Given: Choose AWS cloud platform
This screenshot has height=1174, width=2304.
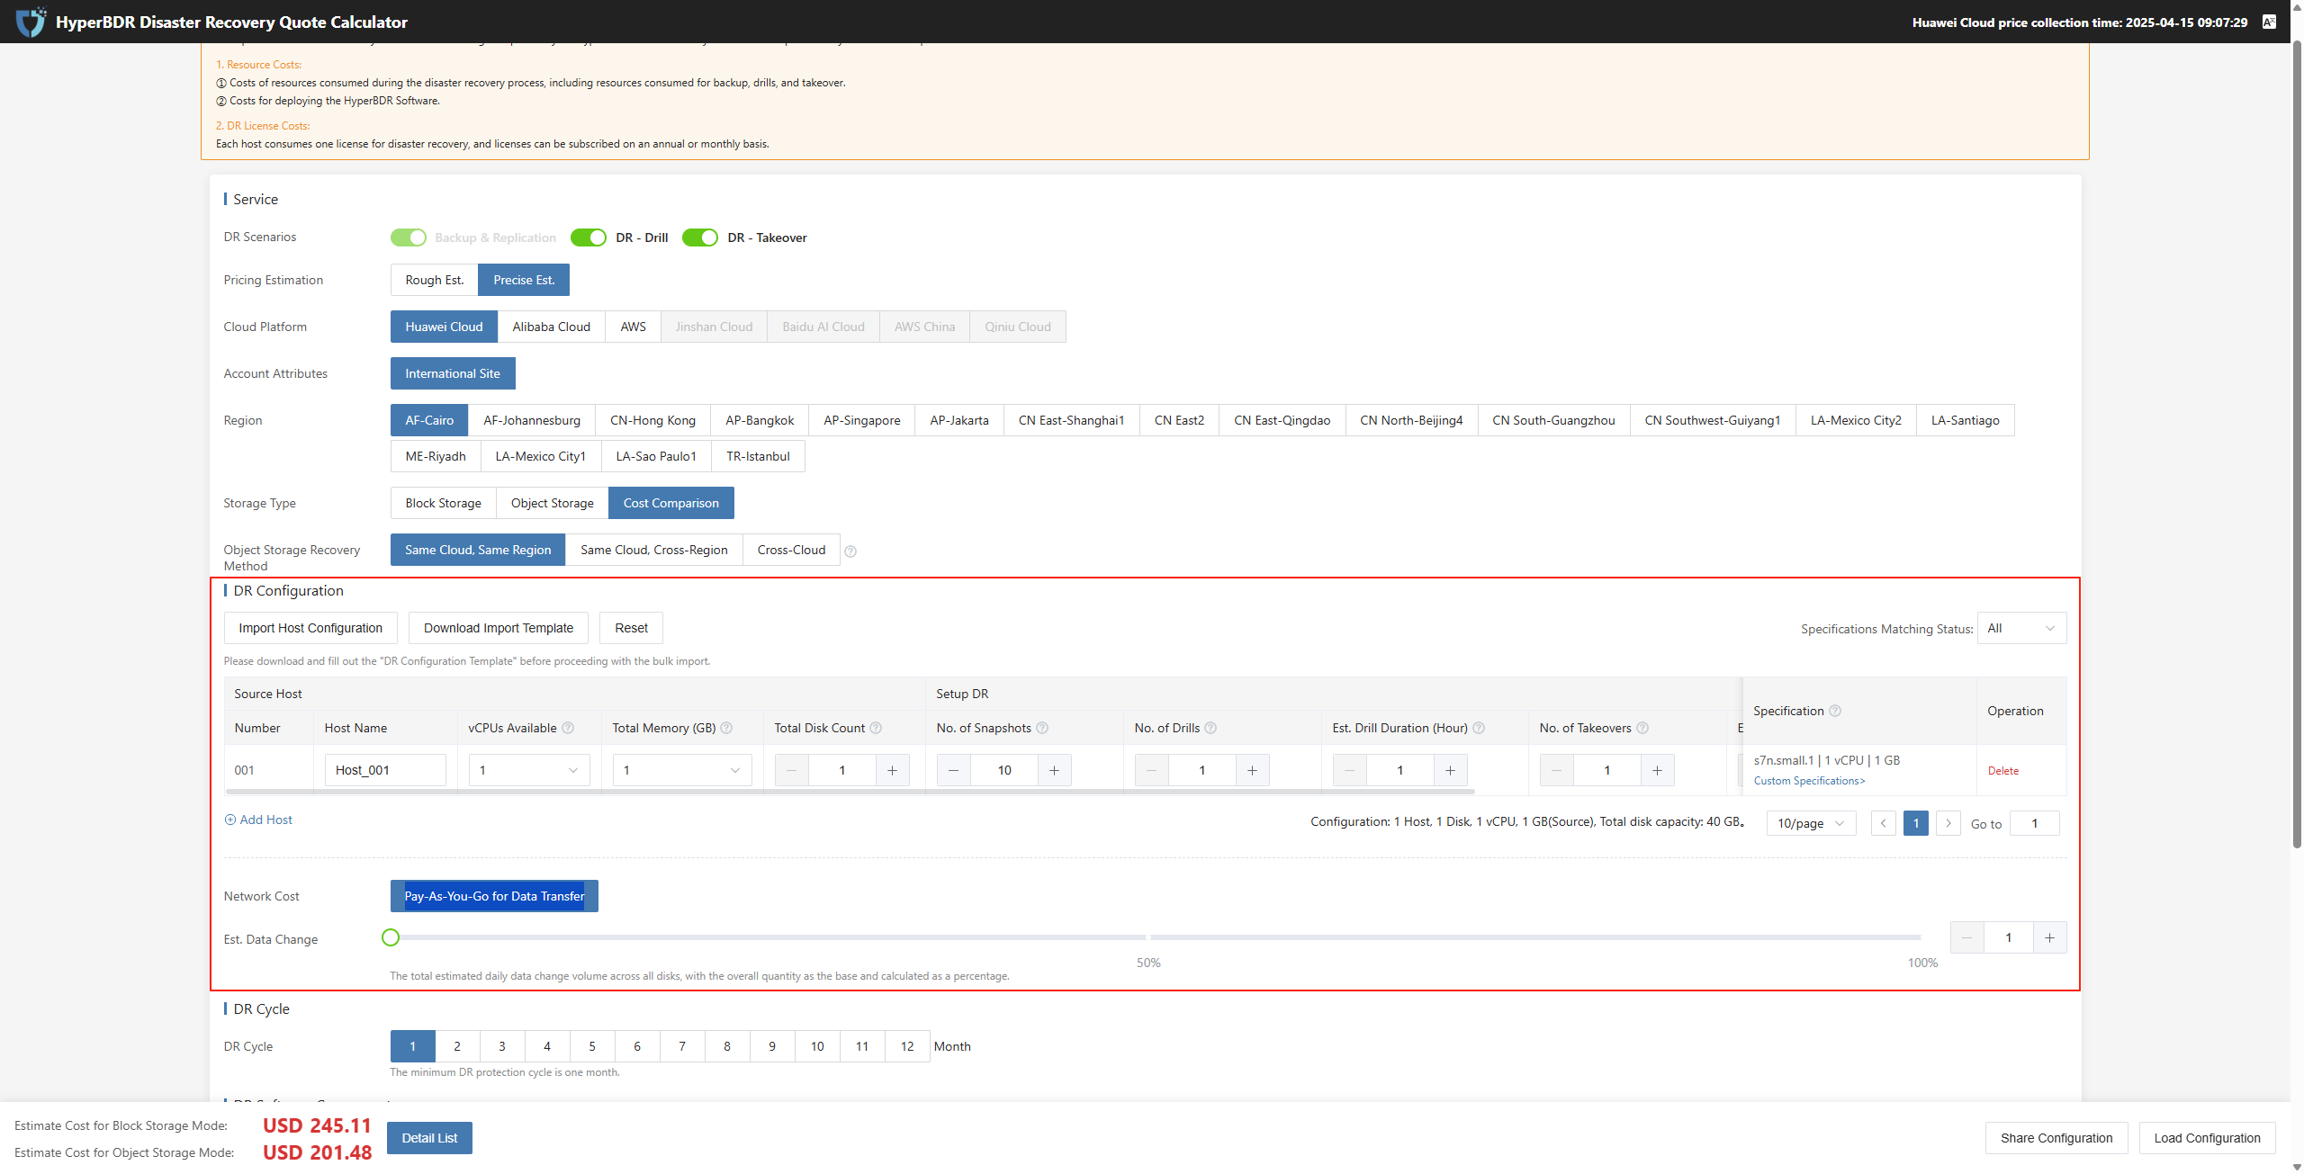Looking at the screenshot, I should (634, 327).
